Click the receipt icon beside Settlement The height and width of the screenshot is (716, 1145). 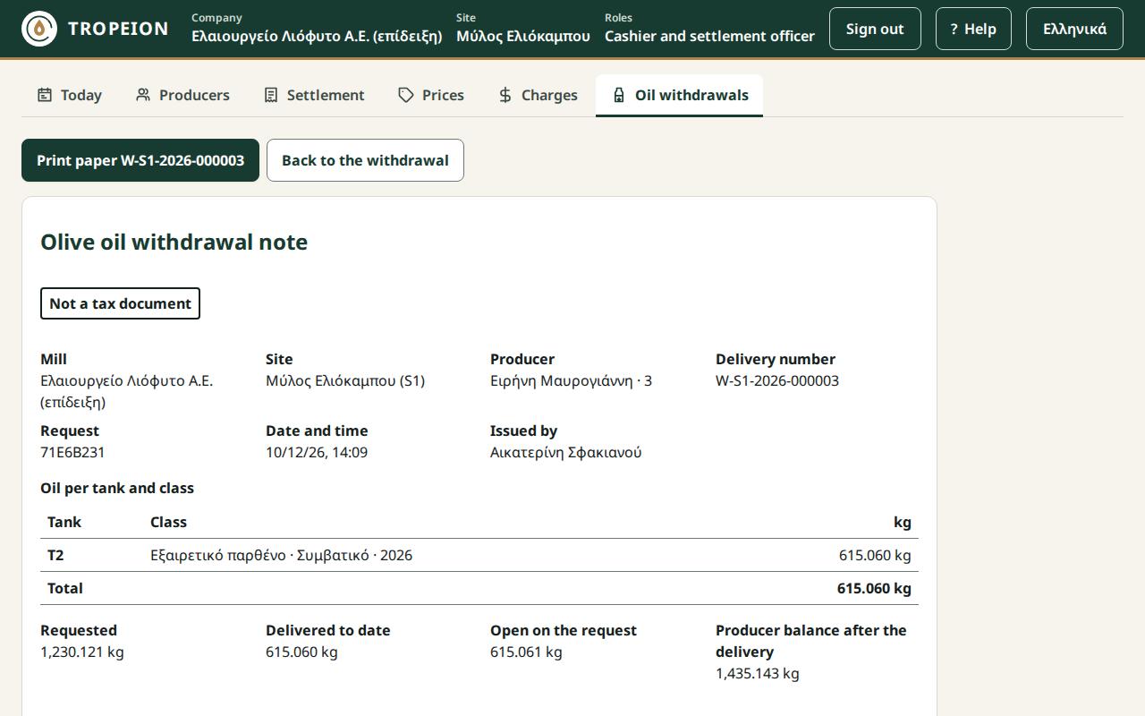tap(271, 95)
